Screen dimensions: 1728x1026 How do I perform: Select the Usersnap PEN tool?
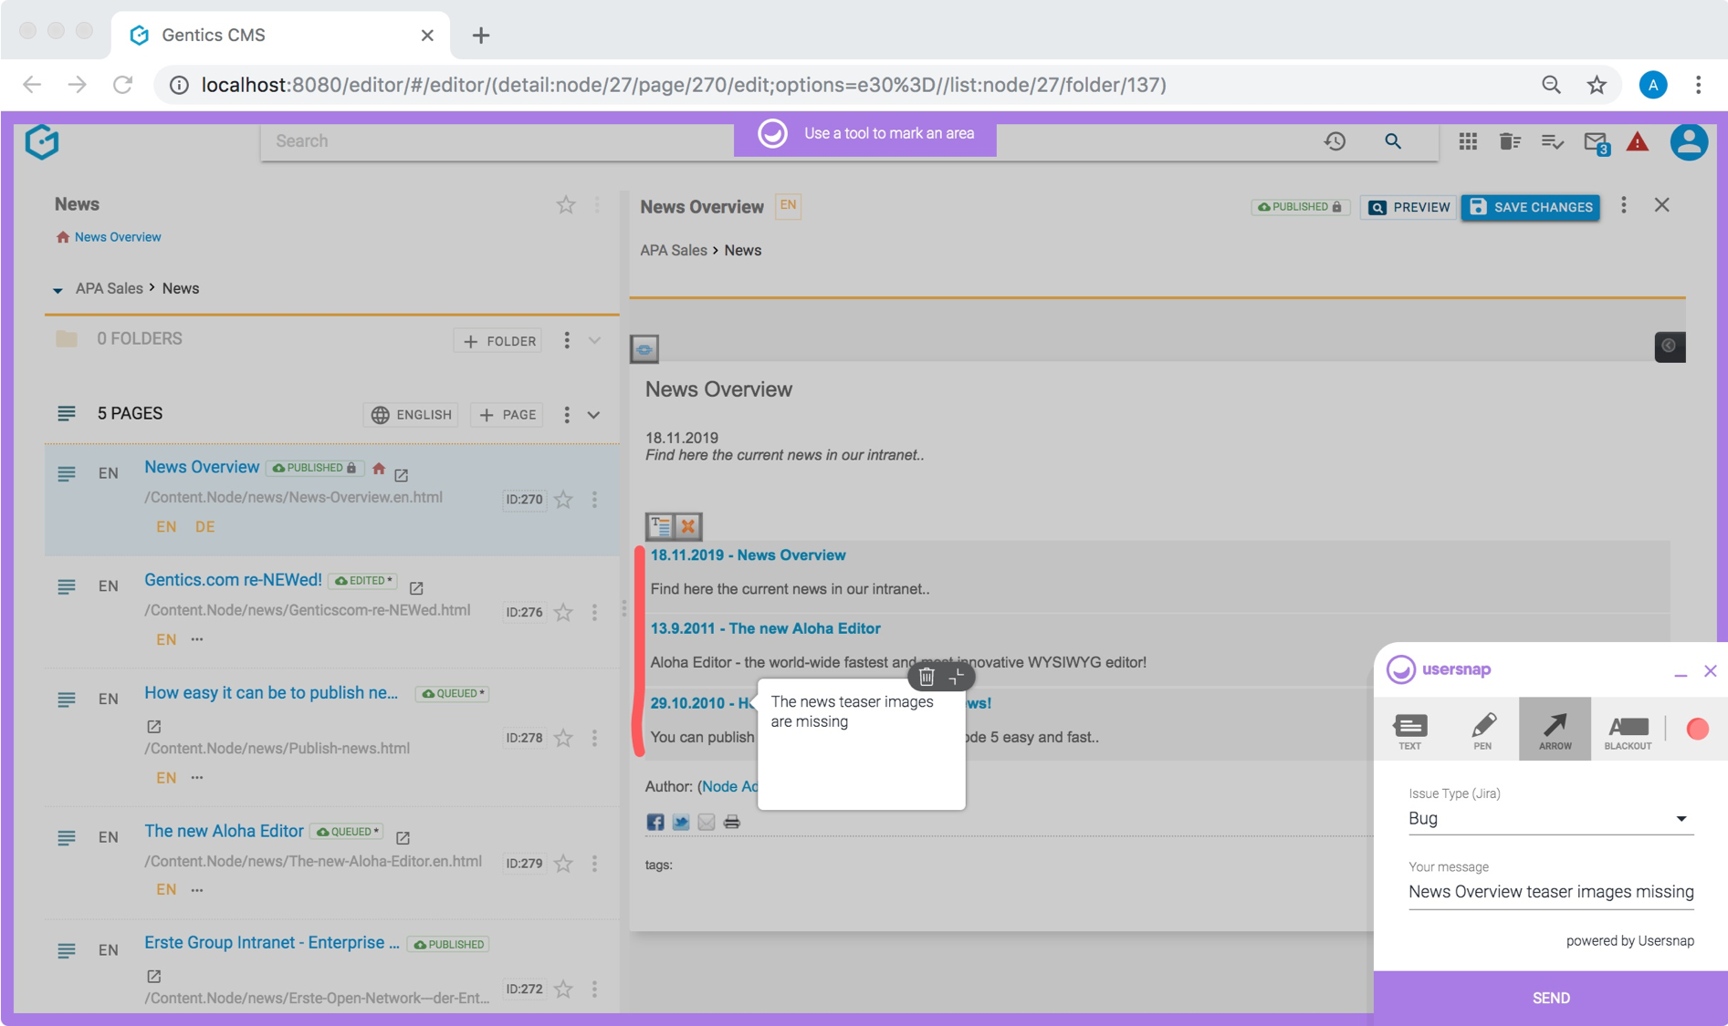pyautogui.click(x=1482, y=730)
